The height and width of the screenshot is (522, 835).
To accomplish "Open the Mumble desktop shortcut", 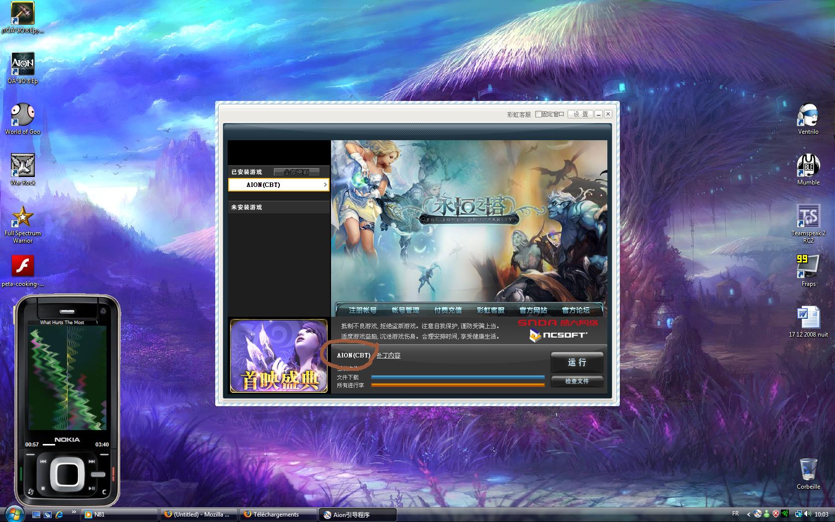I will [808, 169].
